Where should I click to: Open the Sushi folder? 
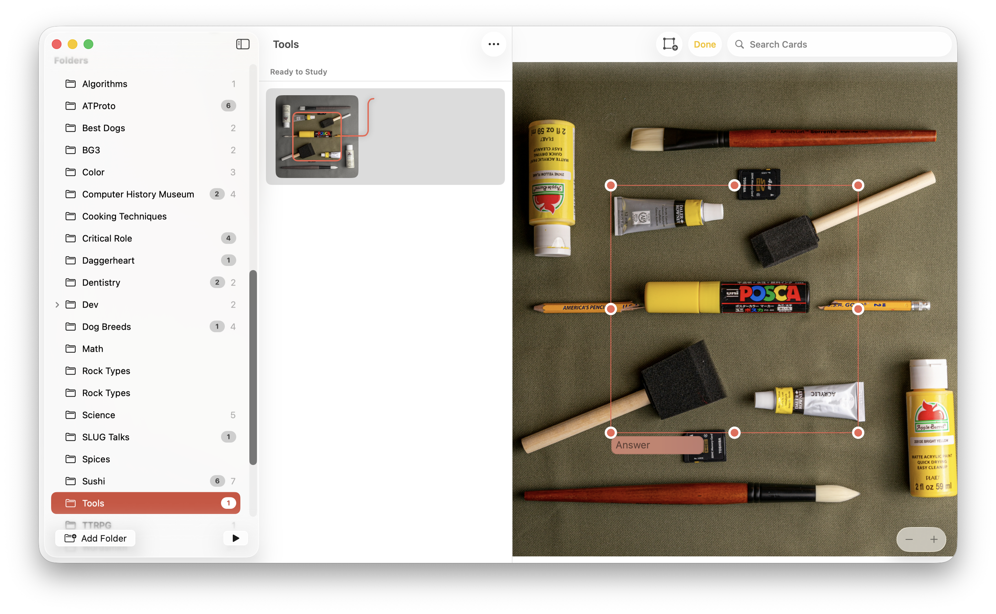pyautogui.click(x=145, y=481)
